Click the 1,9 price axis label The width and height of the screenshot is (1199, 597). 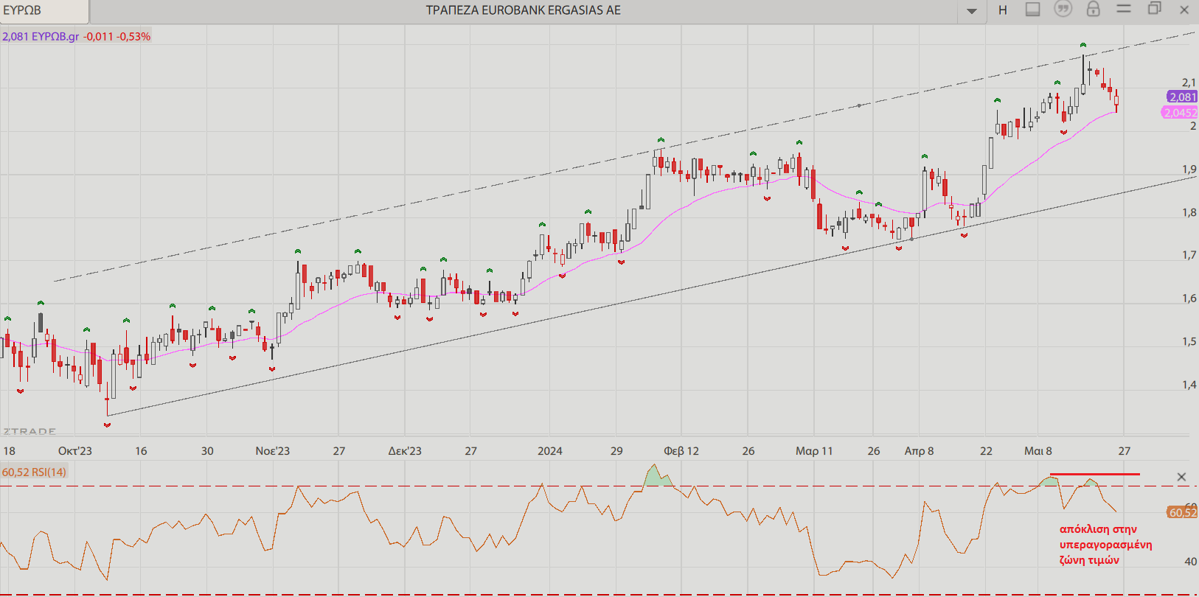tap(1189, 170)
